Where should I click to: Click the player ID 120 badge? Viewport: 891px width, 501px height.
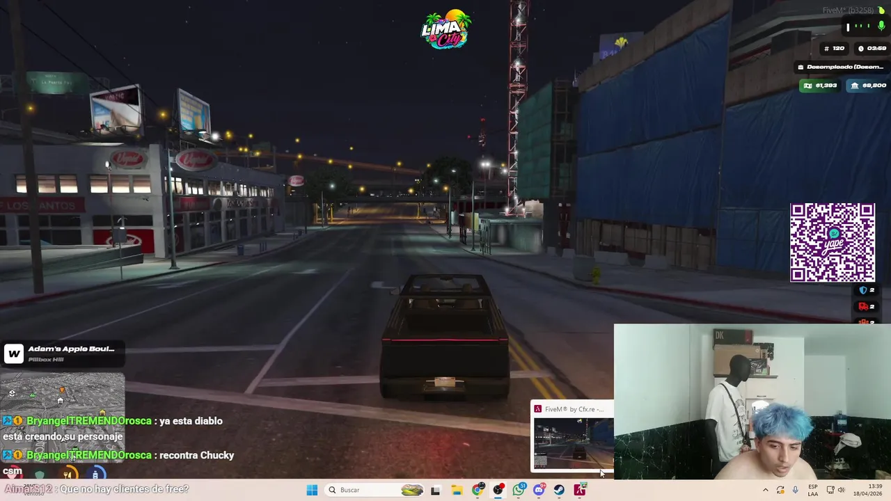point(834,48)
